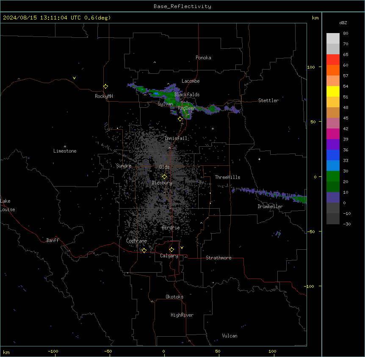Click the Airdrie city label

[x=171, y=228]
